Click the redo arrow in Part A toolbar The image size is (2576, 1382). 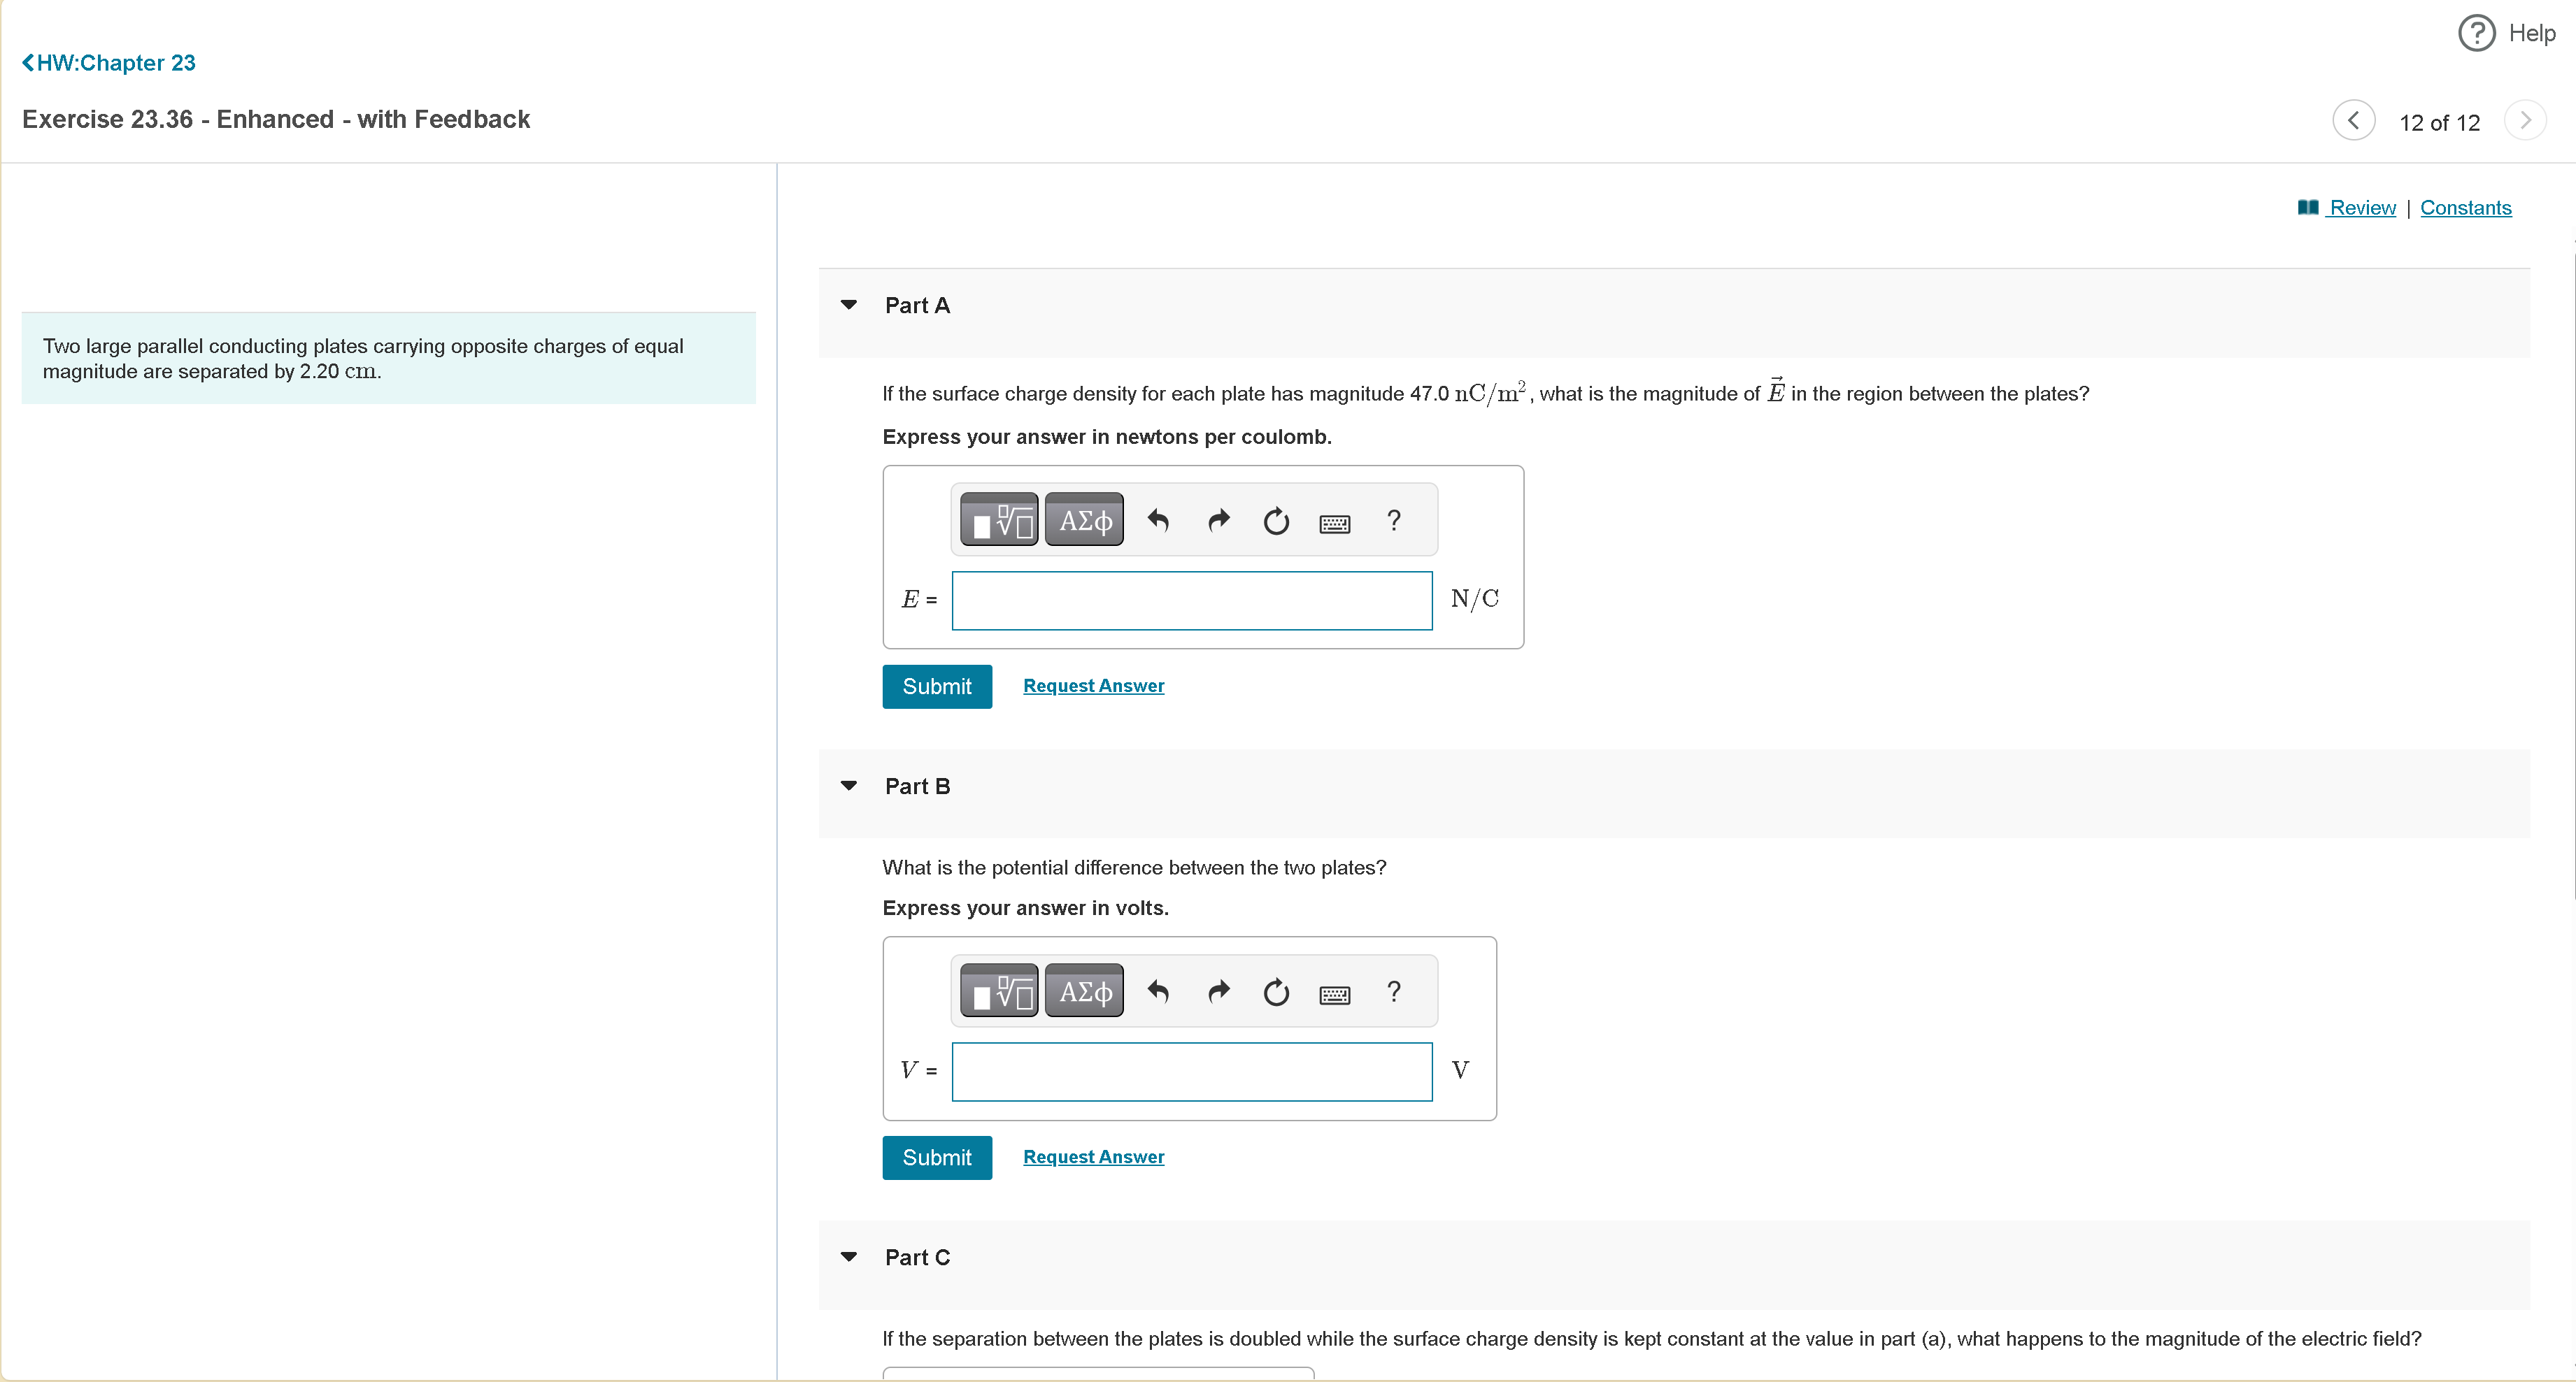[x=1218, y=521]
